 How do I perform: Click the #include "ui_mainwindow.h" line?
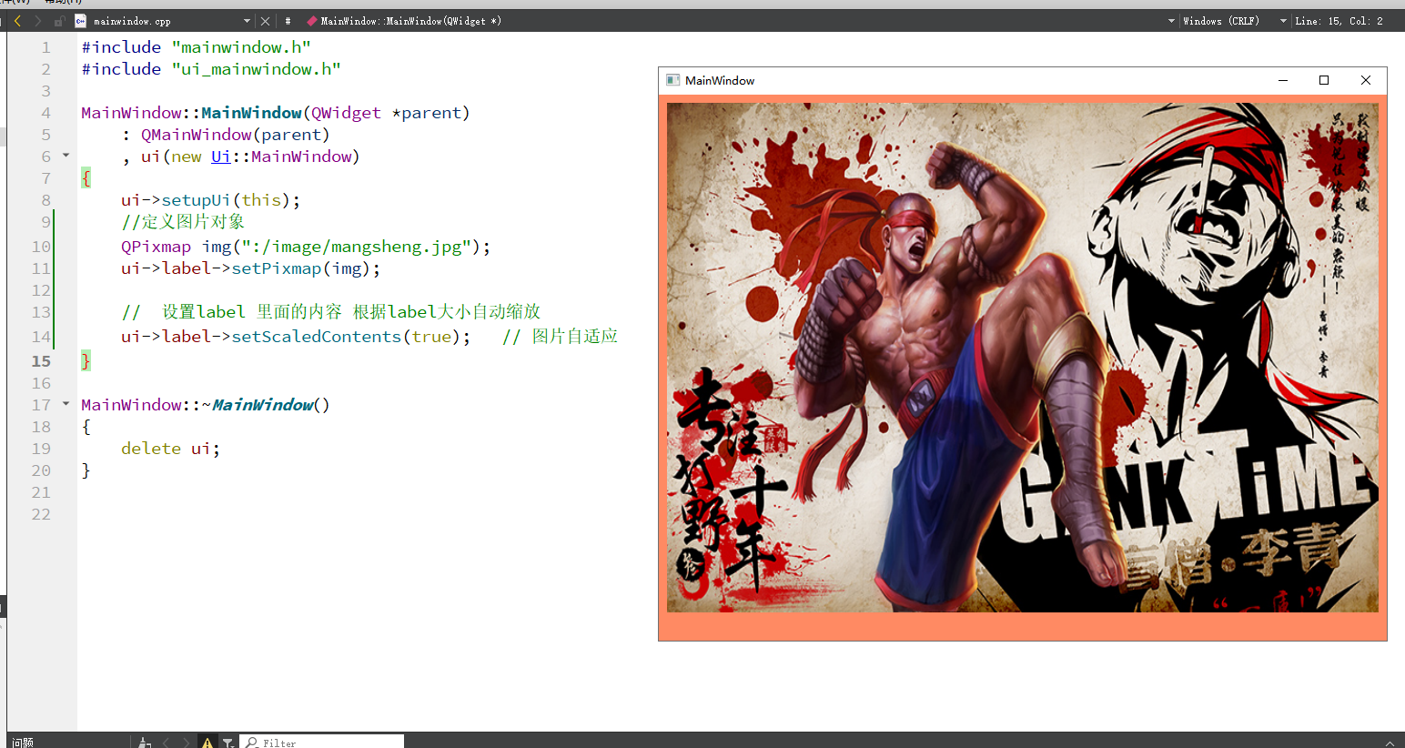(x=211, y=69)
